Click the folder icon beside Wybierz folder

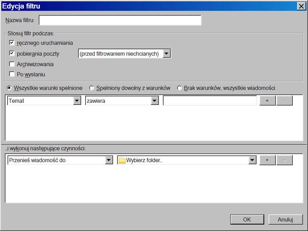[122, 160]
